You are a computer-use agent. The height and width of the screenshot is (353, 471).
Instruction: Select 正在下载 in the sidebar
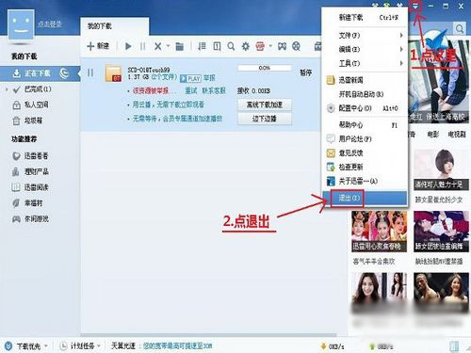[41, 73]
